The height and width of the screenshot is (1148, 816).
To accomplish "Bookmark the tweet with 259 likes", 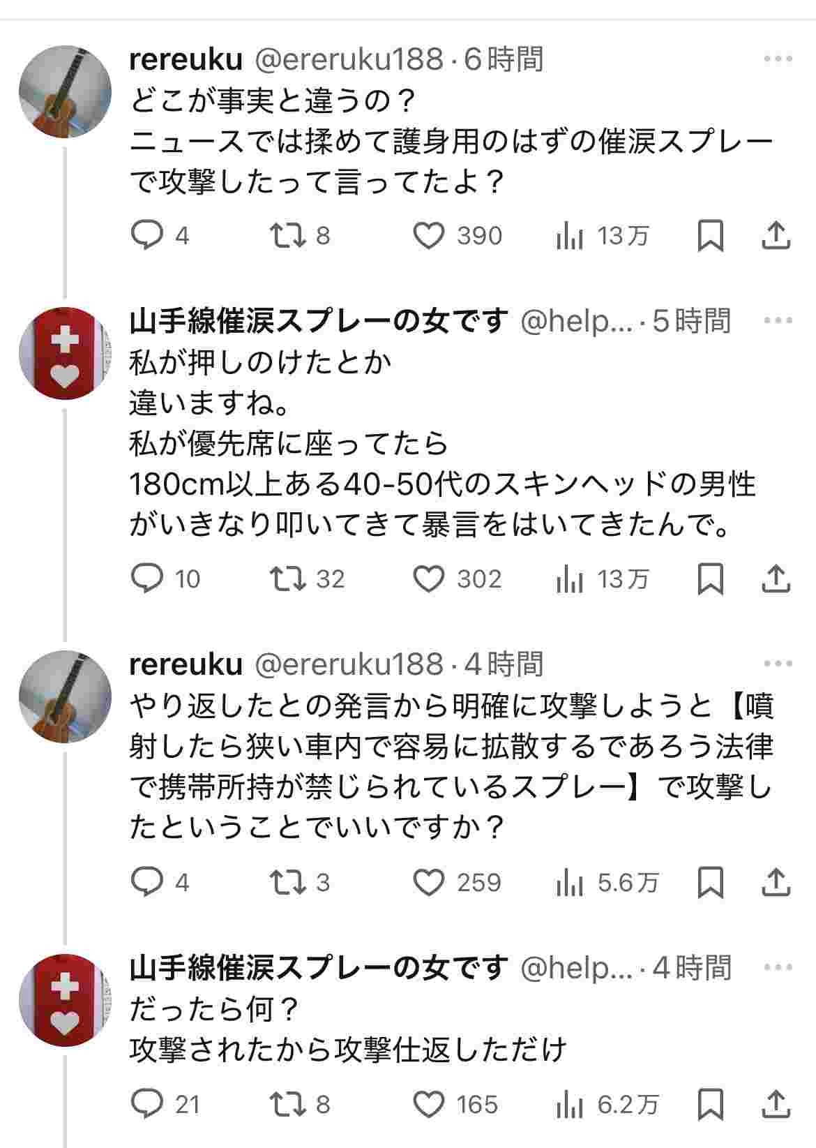I will (710, 883).
